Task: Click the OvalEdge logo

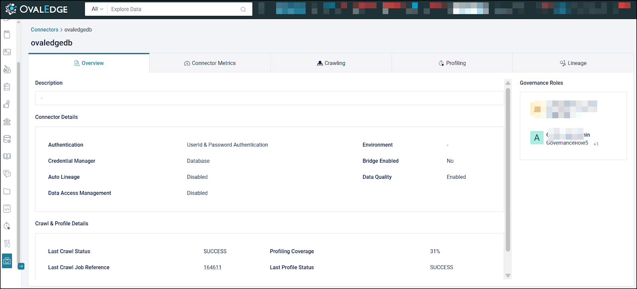Action: coord(37,9)
